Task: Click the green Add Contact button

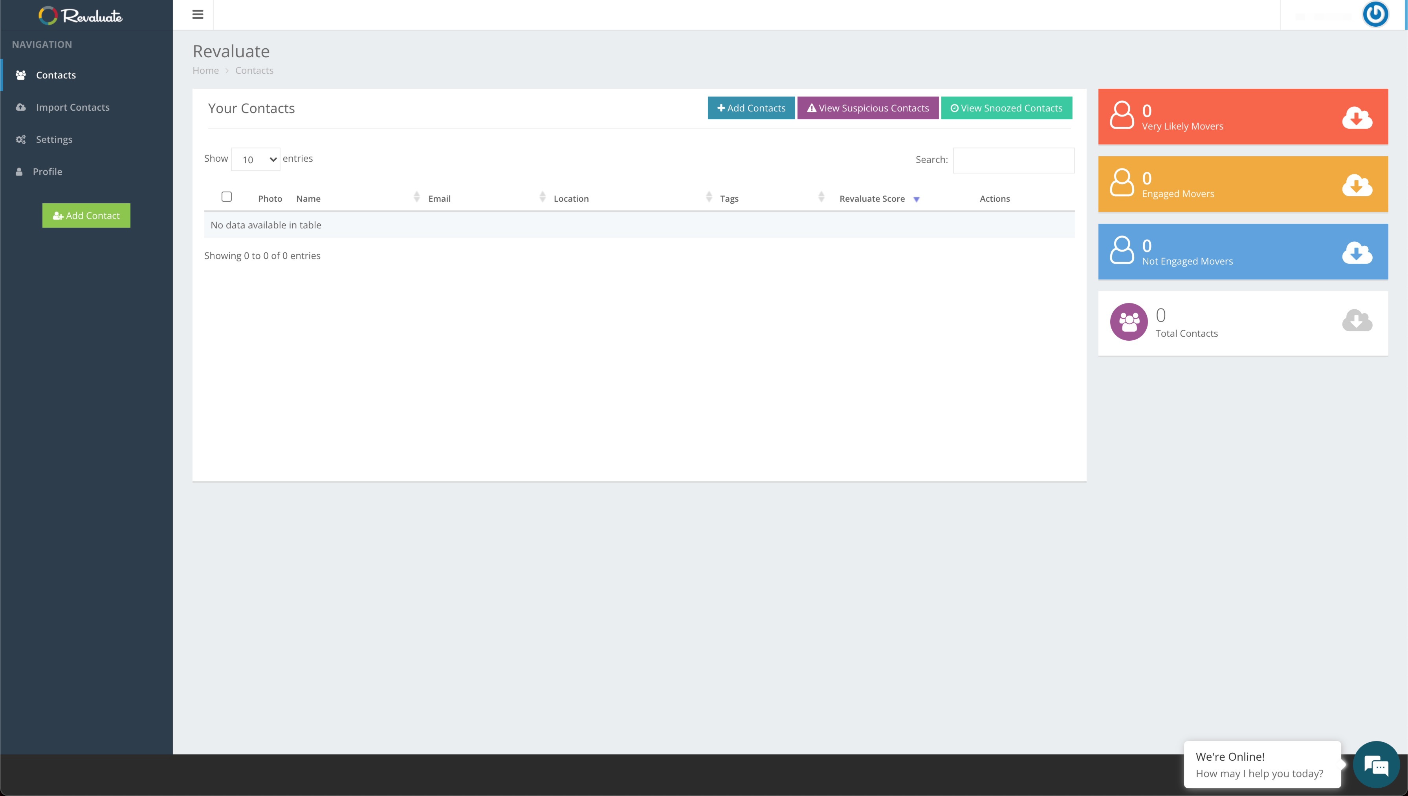Action: (x=86, y=215)
